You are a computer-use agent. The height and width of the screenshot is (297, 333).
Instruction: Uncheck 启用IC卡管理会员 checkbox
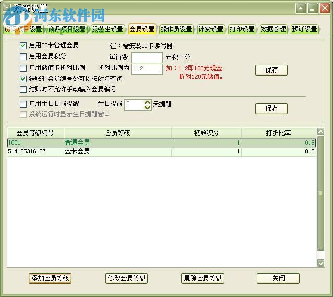(x=23, y=45)
